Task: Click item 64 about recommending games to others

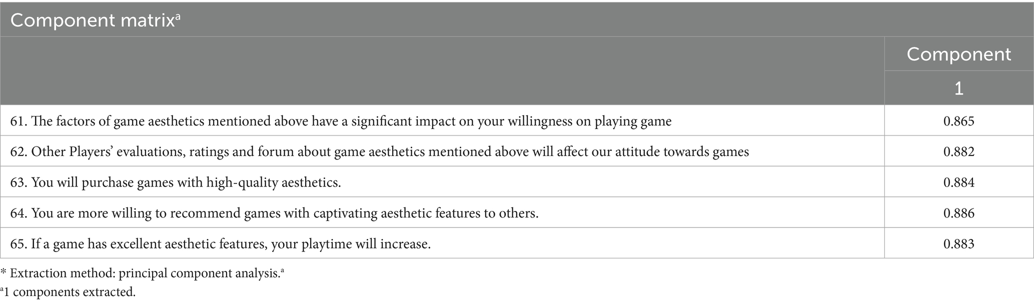Action: pos(274,213)
